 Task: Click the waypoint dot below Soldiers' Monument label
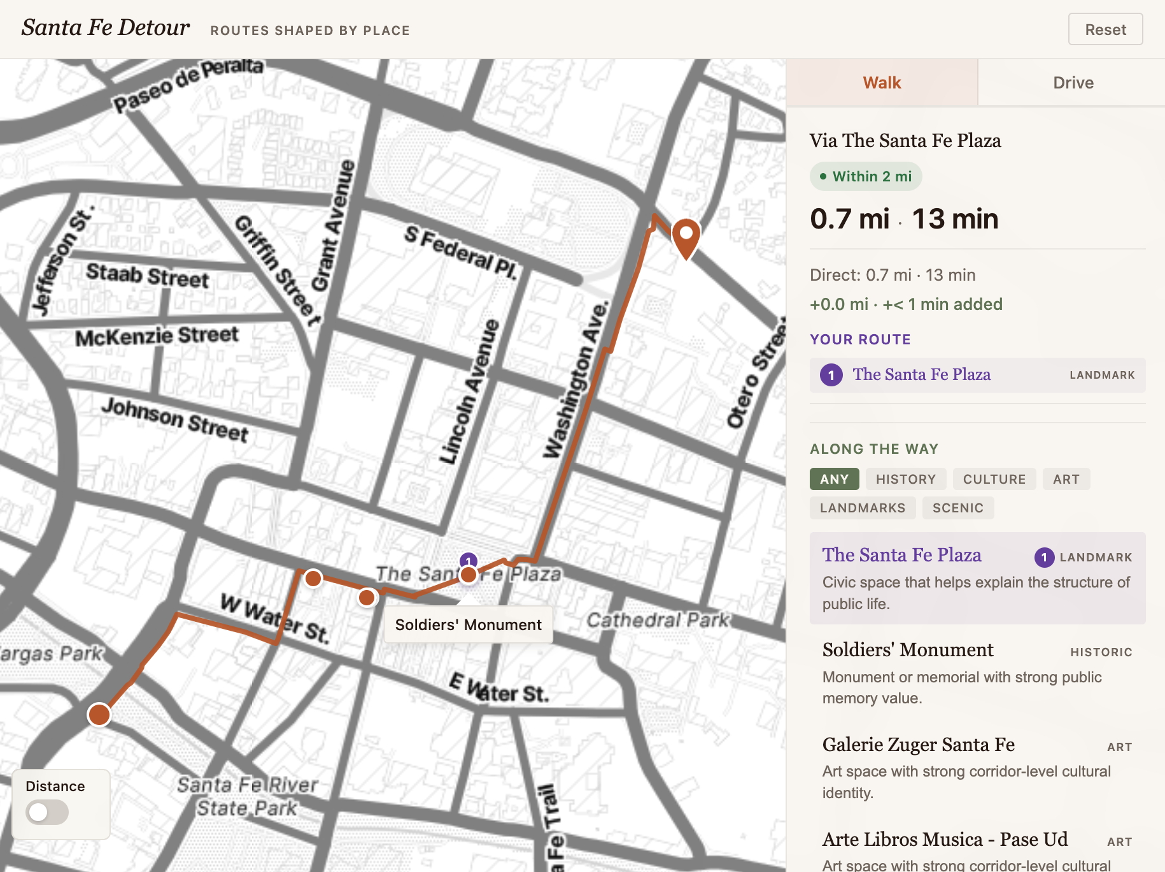click(367, 598)
